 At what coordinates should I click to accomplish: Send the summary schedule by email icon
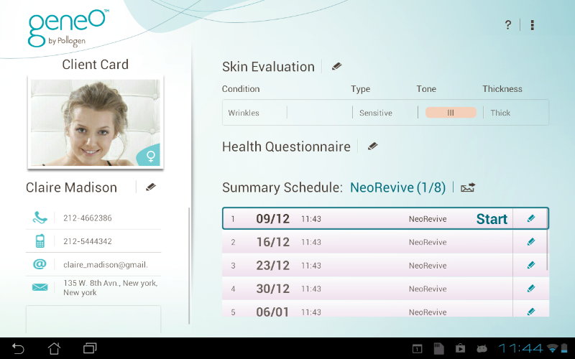[468, 187]
